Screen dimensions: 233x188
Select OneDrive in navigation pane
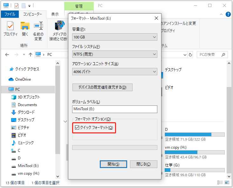[23, 79]
